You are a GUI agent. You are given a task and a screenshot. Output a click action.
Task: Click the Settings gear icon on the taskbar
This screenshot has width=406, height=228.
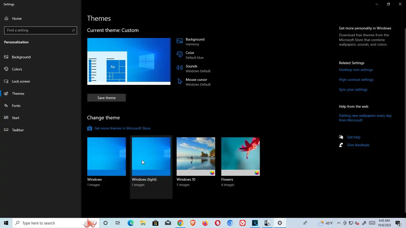(280, 223)
